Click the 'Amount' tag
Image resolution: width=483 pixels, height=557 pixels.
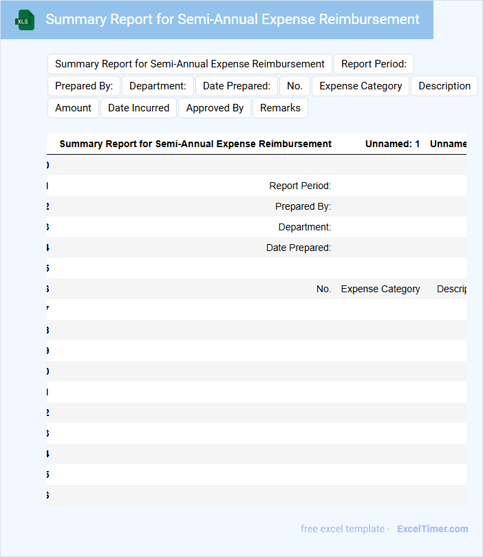[73, 108]
